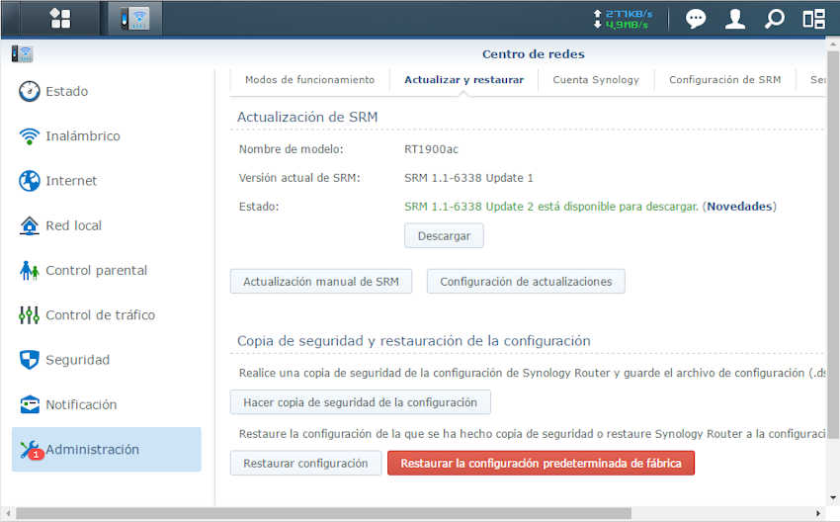Select Administración in the sidebar
The image size is (840, 522).
tap(106, 450)
